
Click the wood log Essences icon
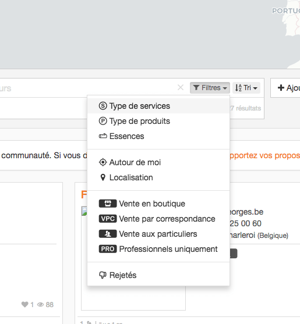point(103,136)
